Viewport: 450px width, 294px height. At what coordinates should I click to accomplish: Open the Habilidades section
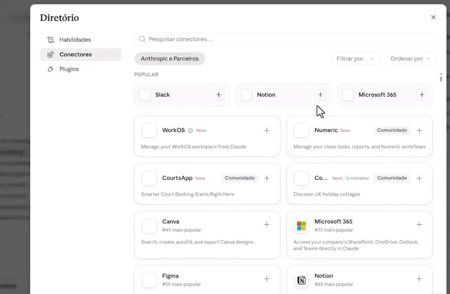(81, 40)
